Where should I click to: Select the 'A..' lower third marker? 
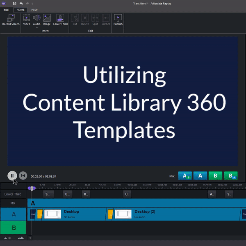pyautogui.click(x=212, y=194)
